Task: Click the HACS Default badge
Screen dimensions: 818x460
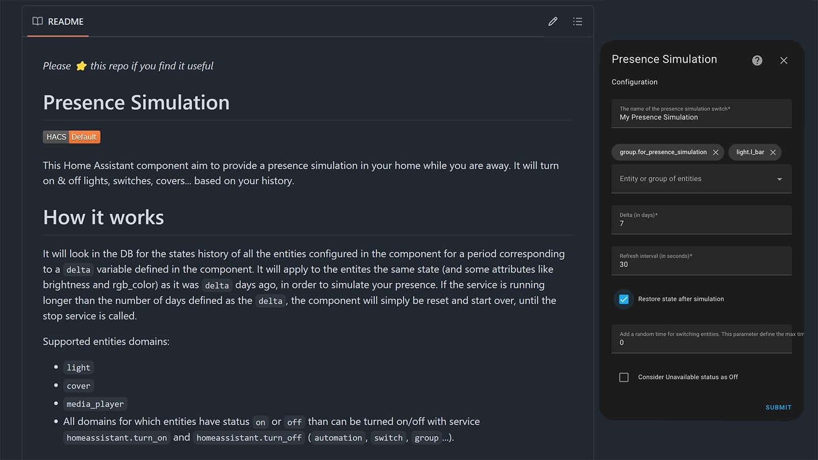Action: pos(72,137)
